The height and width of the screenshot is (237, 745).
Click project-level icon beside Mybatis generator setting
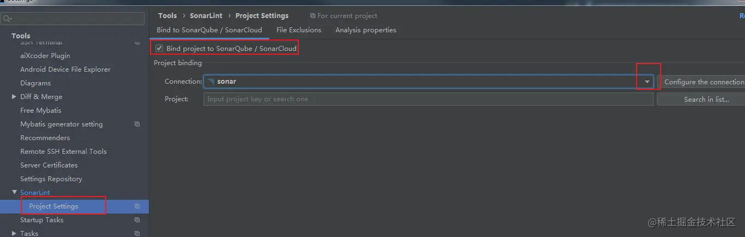pyautogui.click(x=137, y=124)
